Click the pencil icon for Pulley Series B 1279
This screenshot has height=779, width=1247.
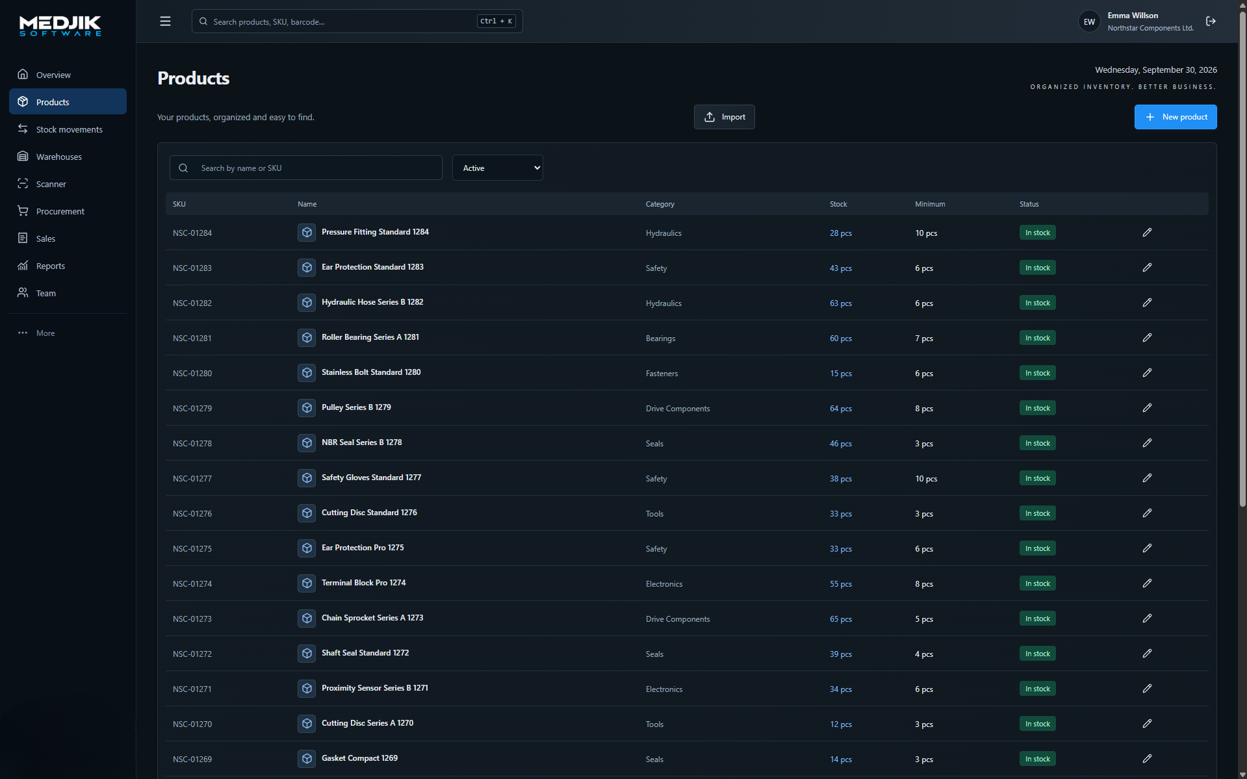click(1147, 408)
